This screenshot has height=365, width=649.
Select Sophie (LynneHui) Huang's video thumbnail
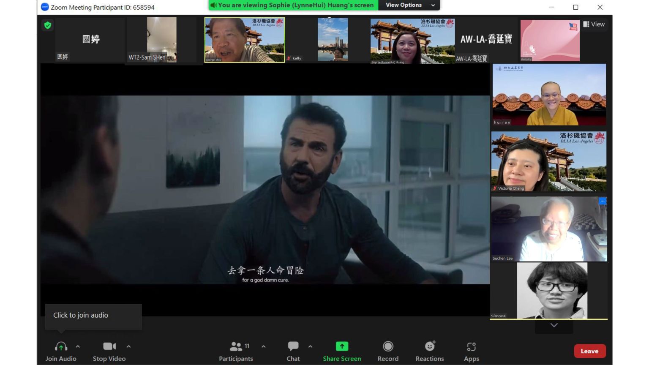coord(412,41)
